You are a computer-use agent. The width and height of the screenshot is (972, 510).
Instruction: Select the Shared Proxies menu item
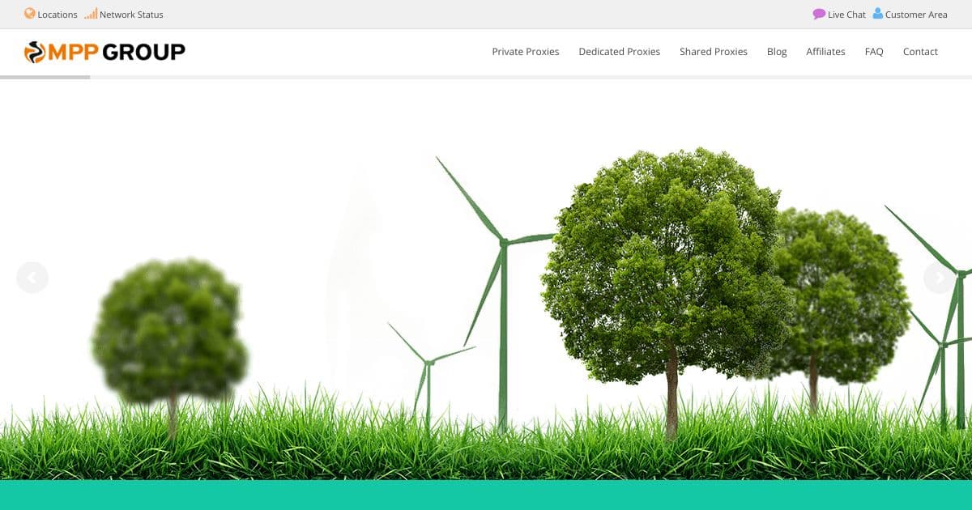point(713,51)
